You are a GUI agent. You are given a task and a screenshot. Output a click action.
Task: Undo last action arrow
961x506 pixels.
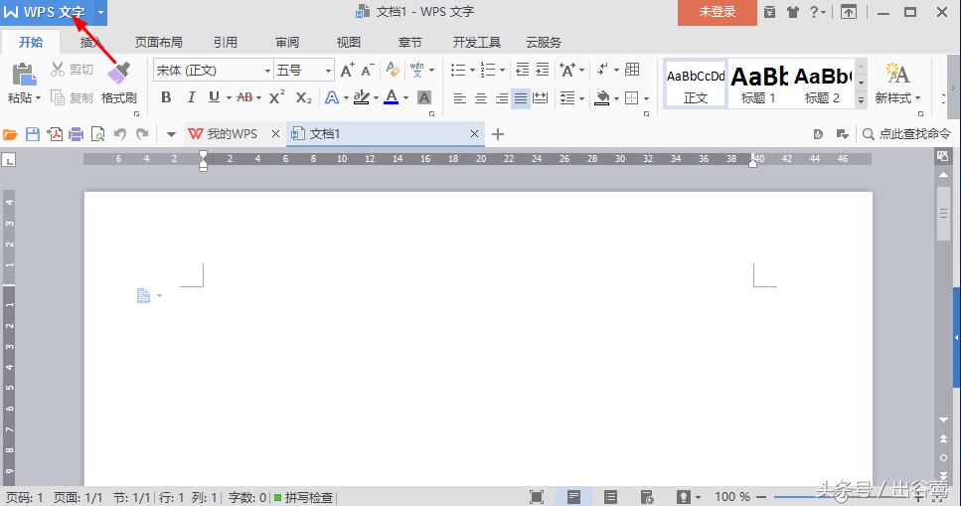pyautogui.click(x=120, y=134)
